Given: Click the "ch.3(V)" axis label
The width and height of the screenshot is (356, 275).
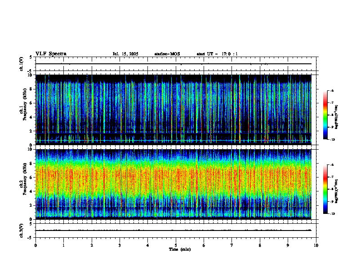Looking at the screenshot, I should 22,231.
